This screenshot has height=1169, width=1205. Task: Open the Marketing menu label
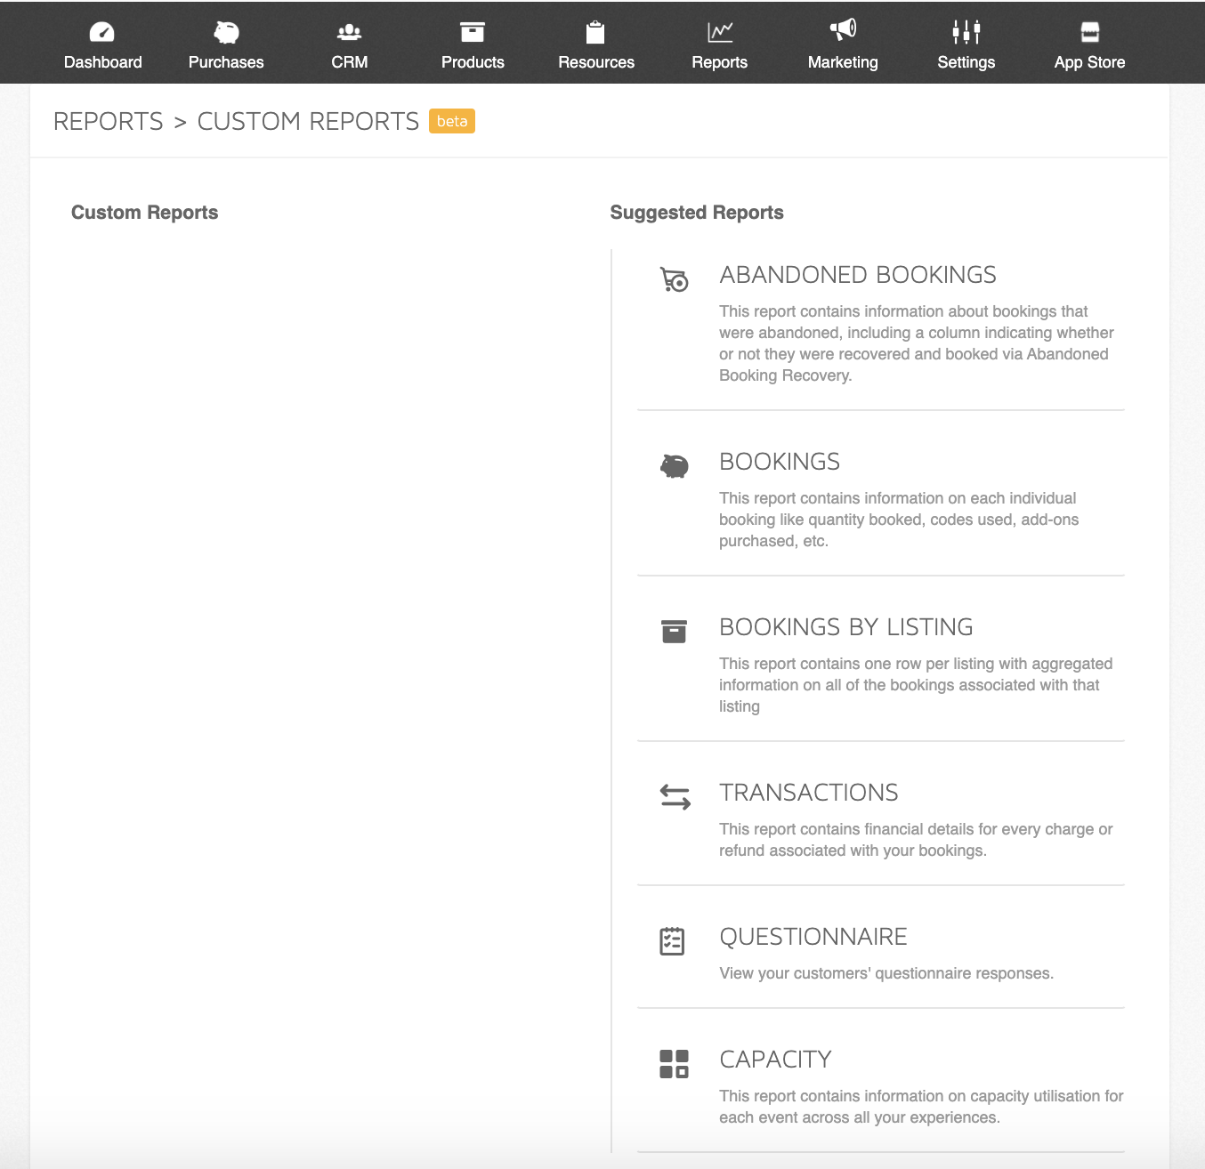(x=843, y=62)
